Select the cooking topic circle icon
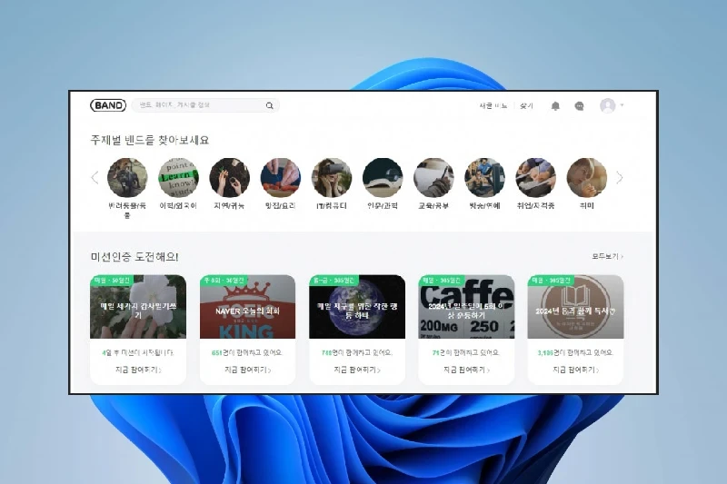Viewport: 727px width, 484px height. point(281,178)
